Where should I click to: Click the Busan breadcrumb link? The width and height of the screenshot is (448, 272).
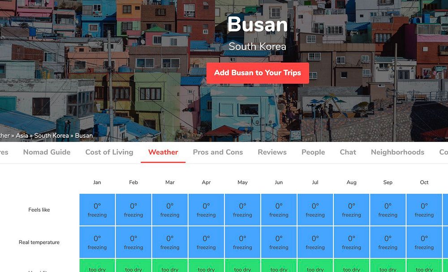(84, 136)
